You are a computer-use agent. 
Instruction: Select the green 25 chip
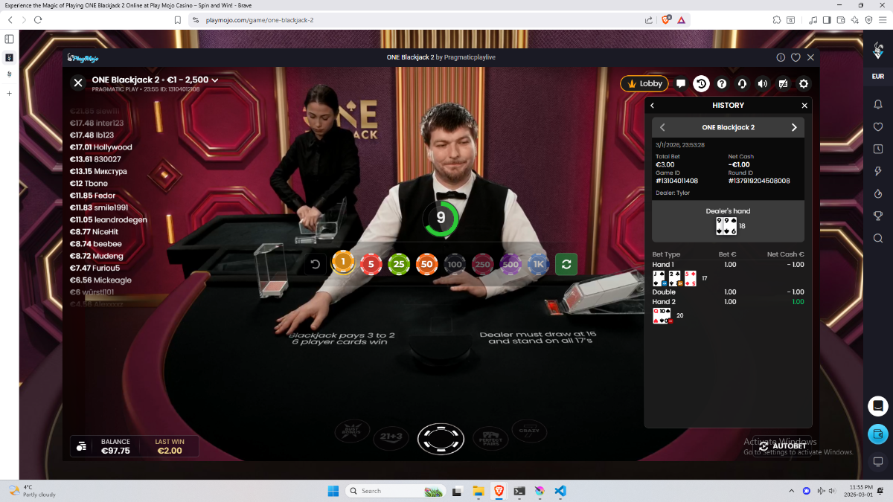coord(399,264)
